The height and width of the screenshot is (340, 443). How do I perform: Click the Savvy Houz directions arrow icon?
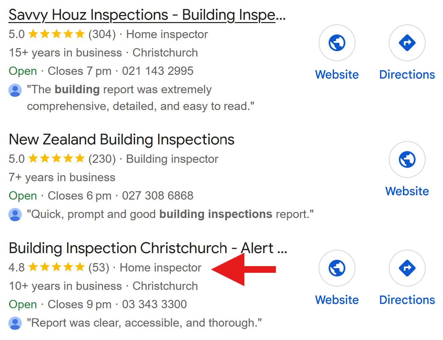click(407, 43)
